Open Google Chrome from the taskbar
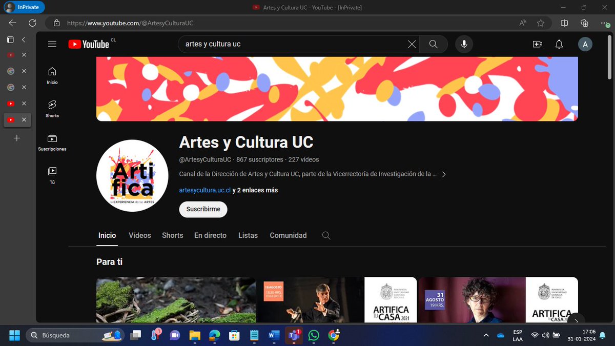Screen dimensions: 615x346 tap(334, 335)
